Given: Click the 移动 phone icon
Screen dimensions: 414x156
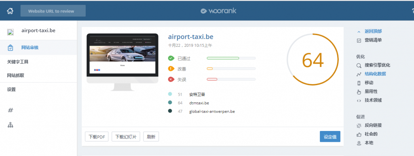Looking at the screenshot, I should click(359, 83).
